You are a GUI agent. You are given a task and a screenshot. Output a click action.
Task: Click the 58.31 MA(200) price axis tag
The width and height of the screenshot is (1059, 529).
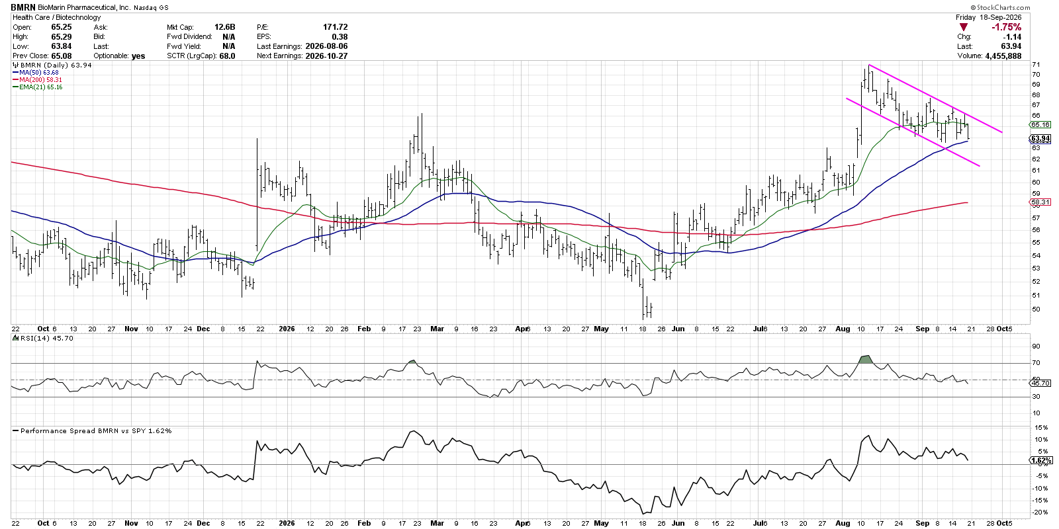pyautogui.click(x=1040, y=202)
